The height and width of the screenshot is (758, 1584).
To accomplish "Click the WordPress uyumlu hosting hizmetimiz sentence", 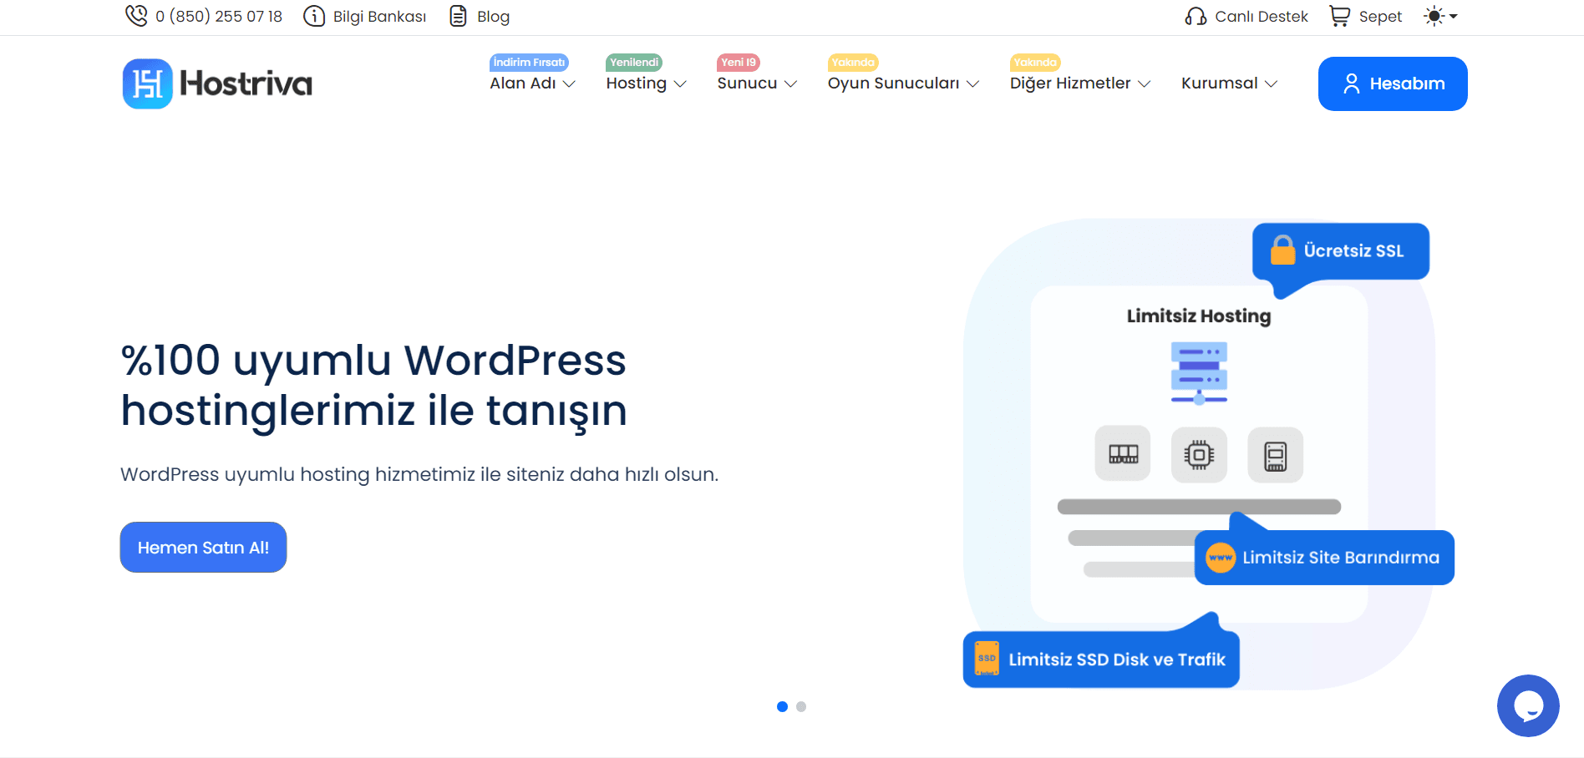I will [419, 474].
